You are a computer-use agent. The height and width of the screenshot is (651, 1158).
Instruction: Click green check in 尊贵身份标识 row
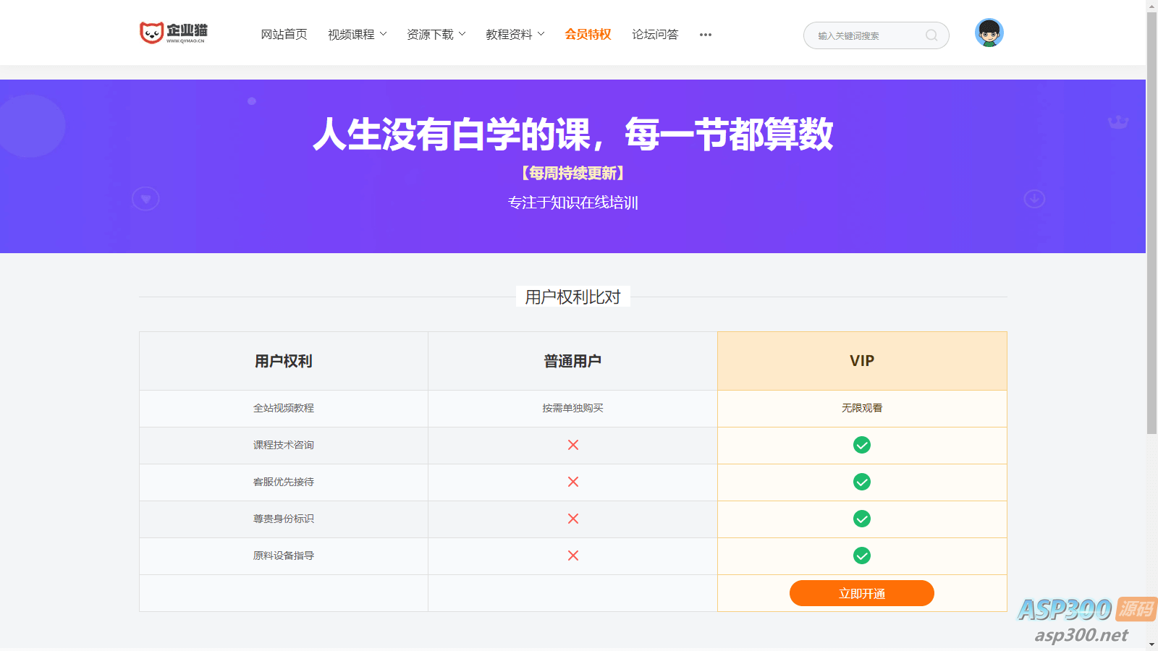(862, 519)
